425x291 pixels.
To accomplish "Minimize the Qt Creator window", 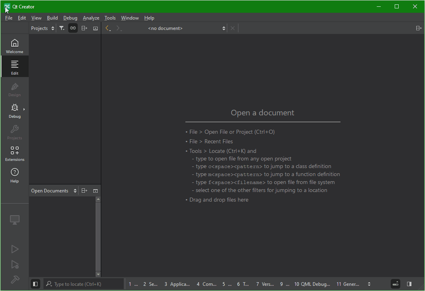I will click(379, 6).
